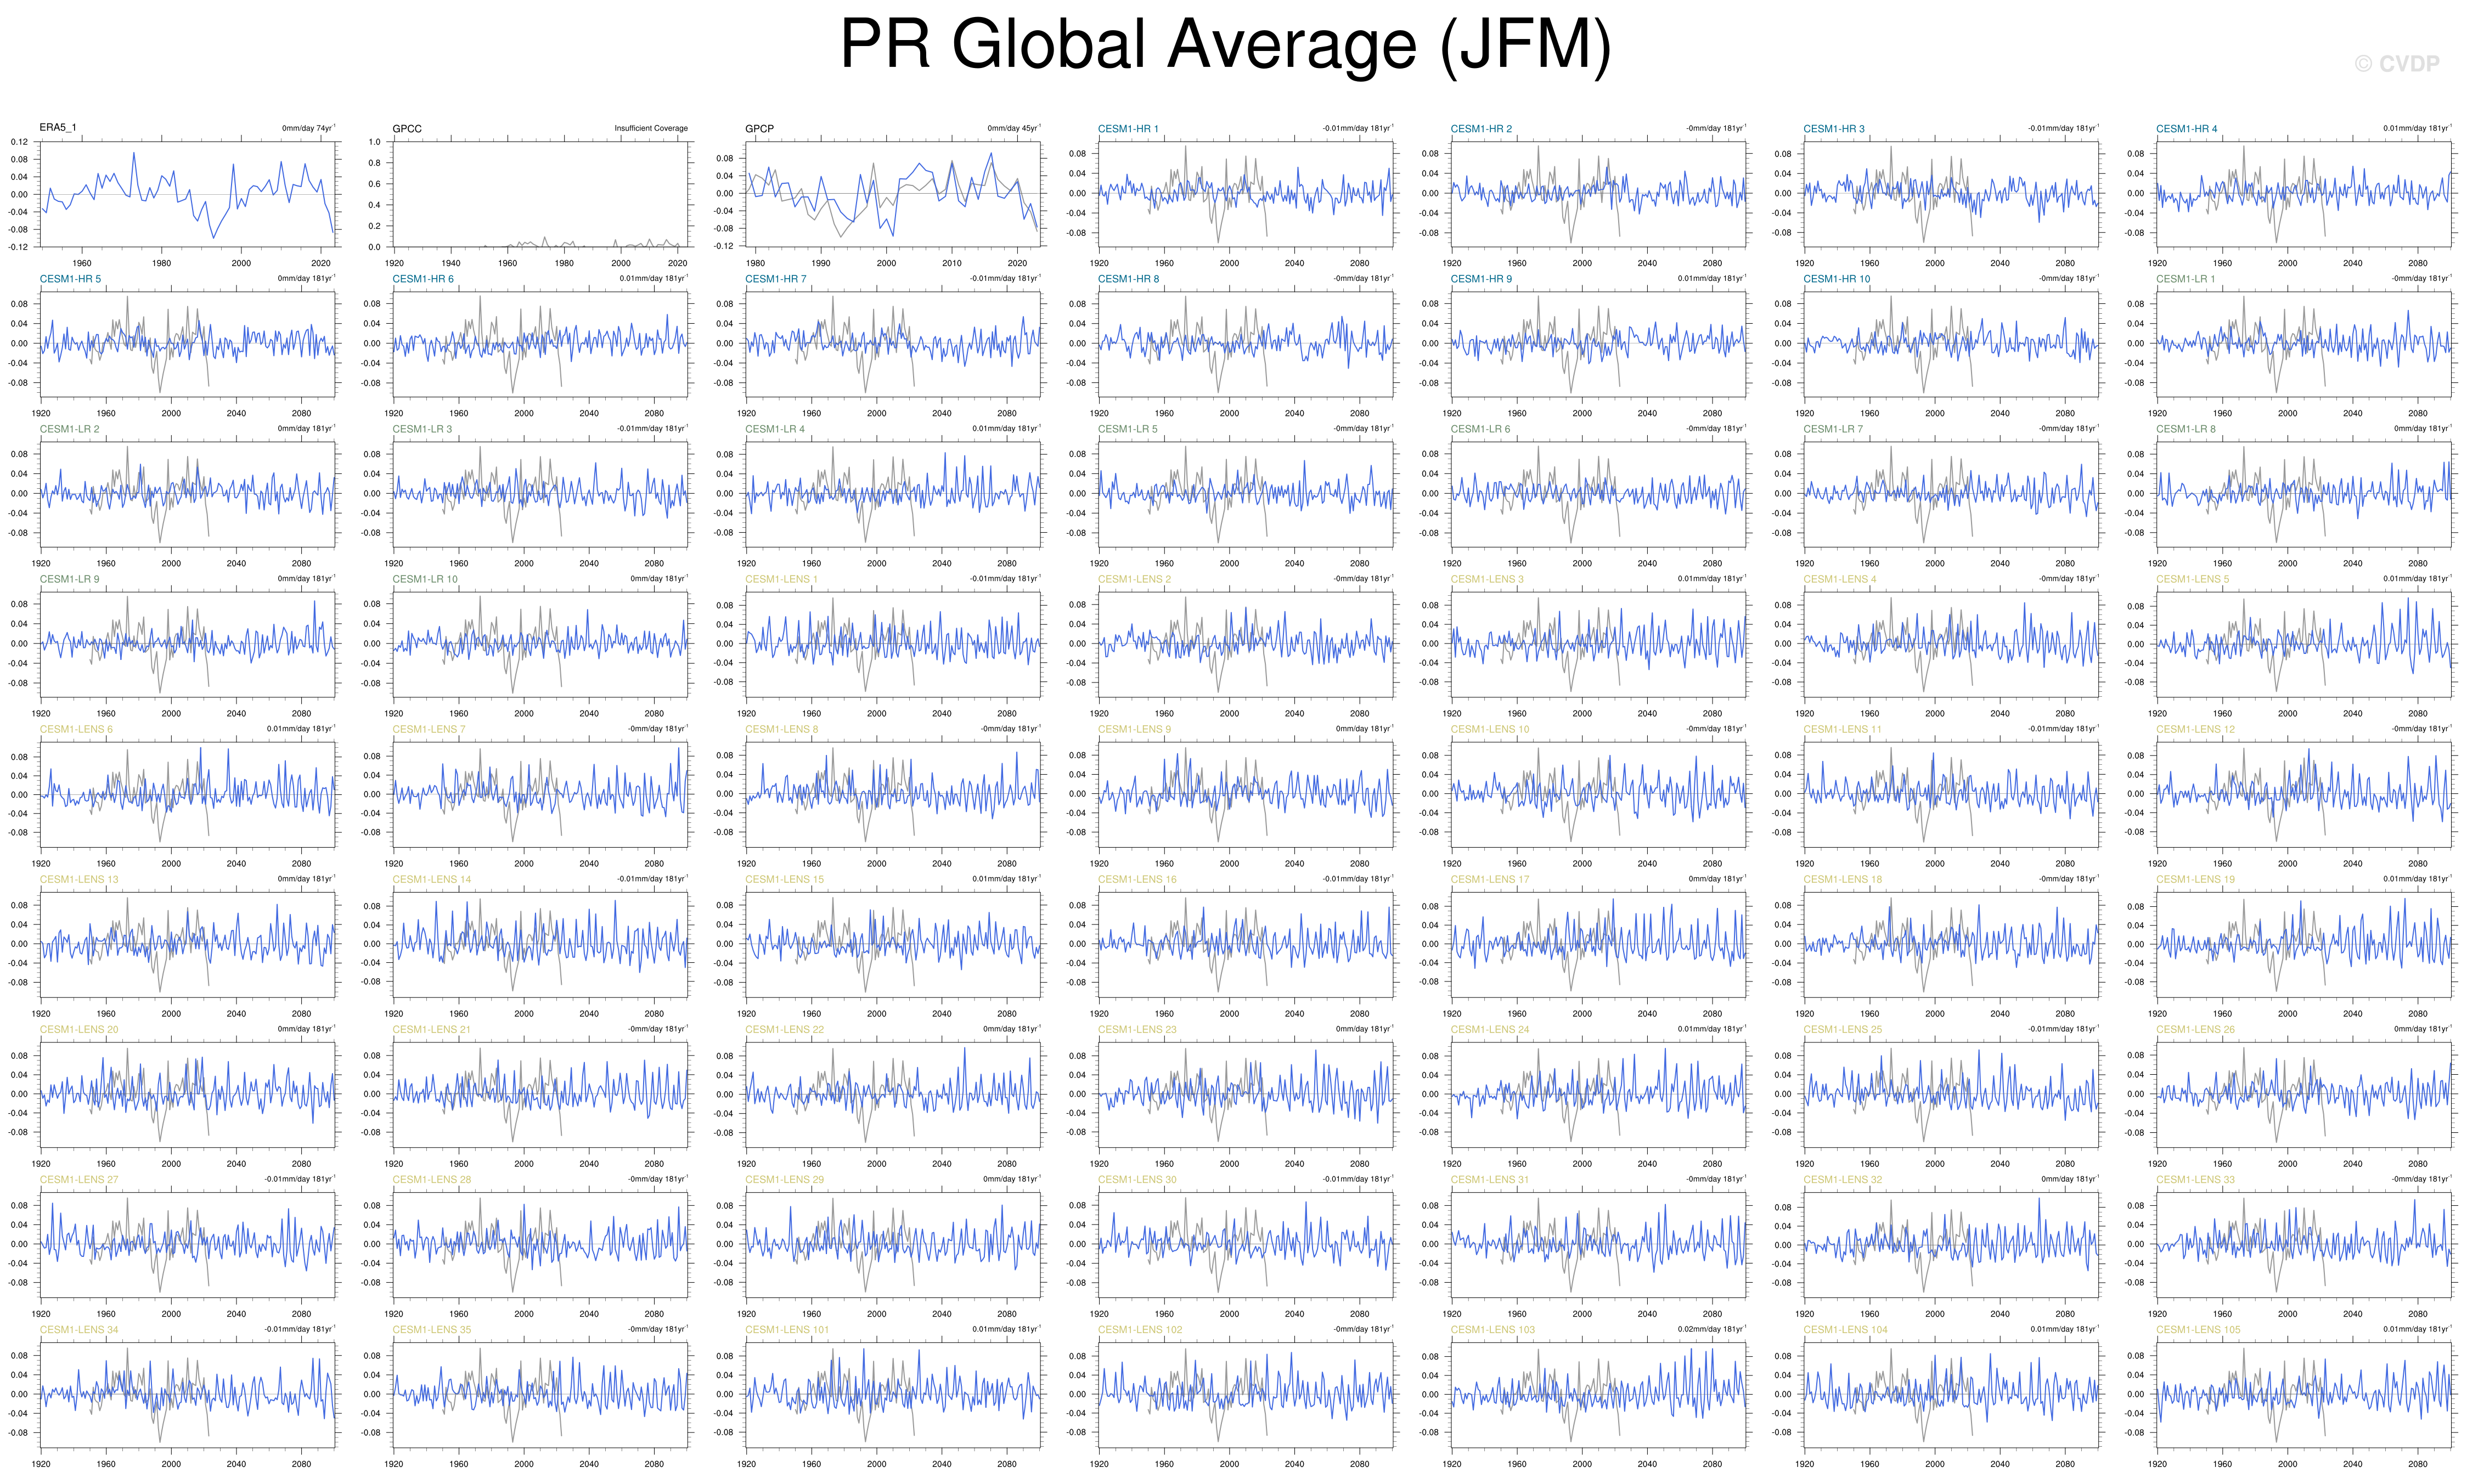The height and width of the screenshot is (1484, 2467).
Task: Open the CESM1-LR 5 plot panel
Action: [1245, 494]
